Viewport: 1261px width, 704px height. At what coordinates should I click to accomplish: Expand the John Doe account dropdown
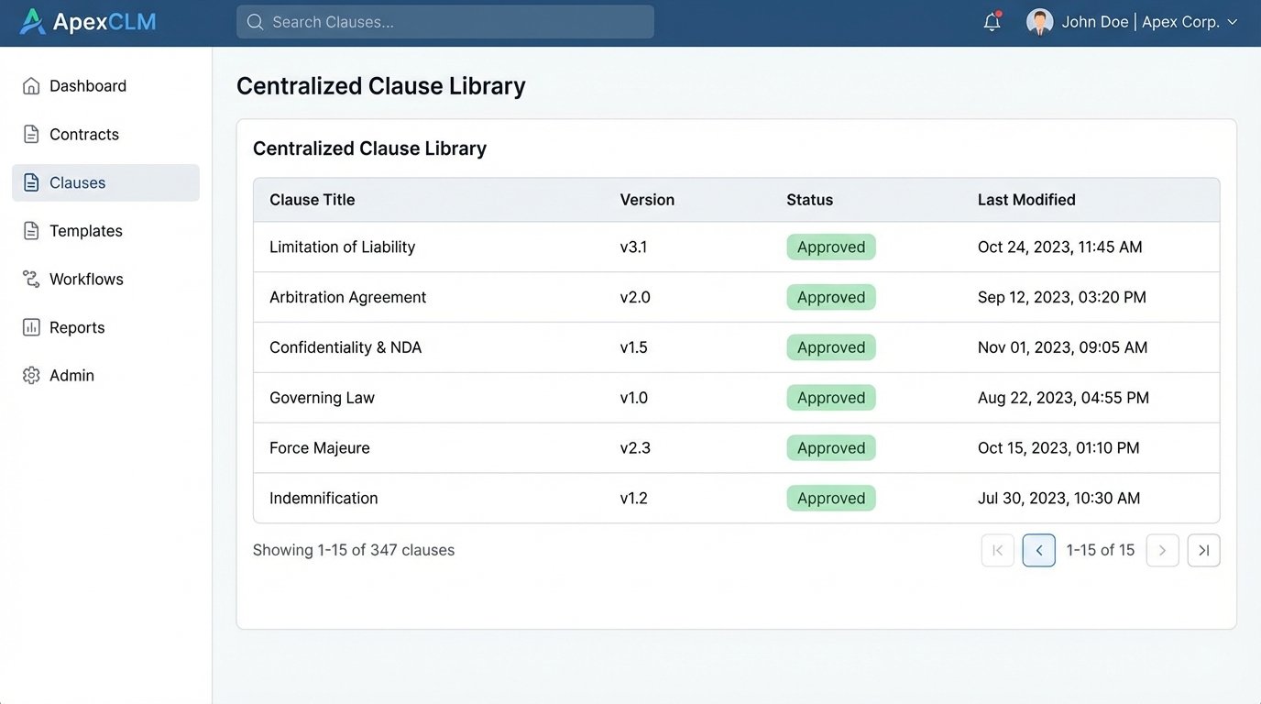[1232, 22]
